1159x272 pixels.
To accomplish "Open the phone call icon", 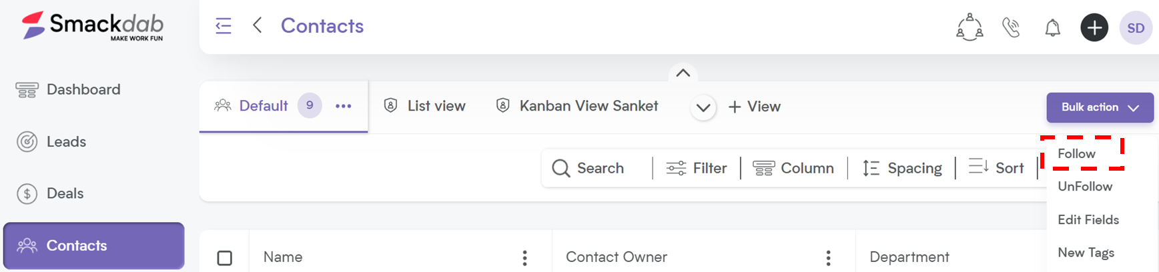I will click(x=1012, y=27).
